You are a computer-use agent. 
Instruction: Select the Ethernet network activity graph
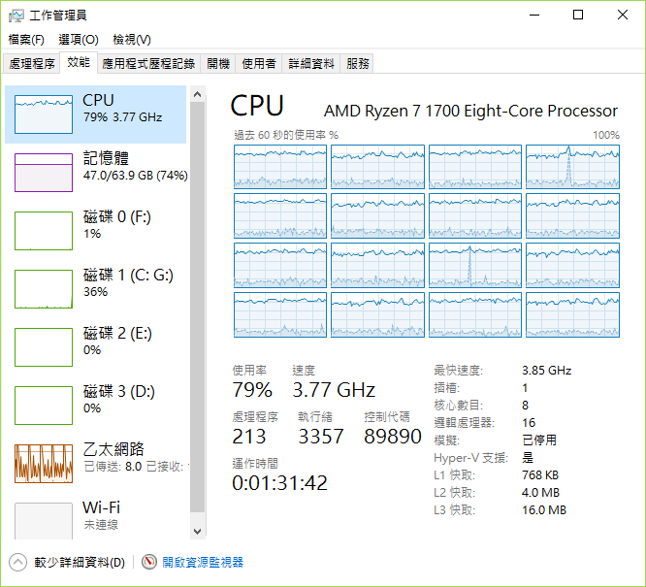point(44,464)
